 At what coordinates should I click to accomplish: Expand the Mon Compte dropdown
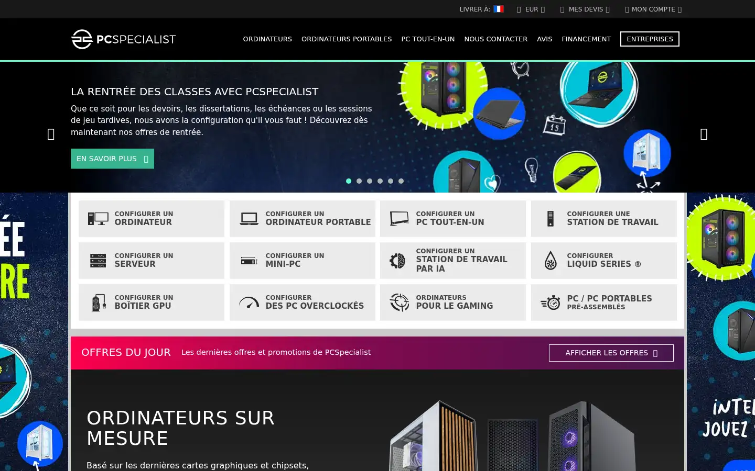coord(653,9)
